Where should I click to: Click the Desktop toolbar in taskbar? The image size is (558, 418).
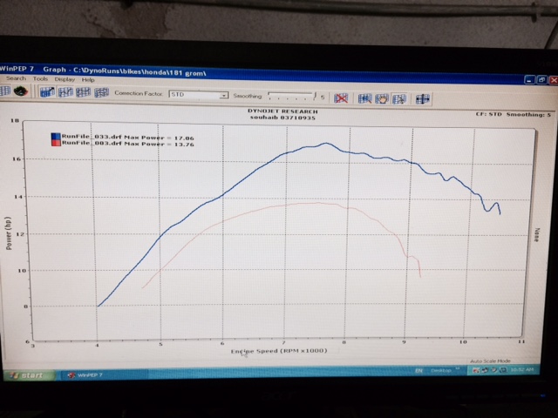point(440,370)
